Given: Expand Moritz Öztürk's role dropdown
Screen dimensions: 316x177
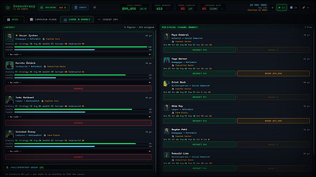Looking at the screenshot, I should 79,83.
